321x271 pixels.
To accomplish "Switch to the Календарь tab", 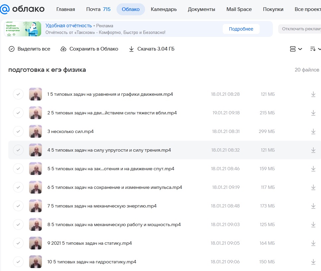I will (x=164, y=9).
